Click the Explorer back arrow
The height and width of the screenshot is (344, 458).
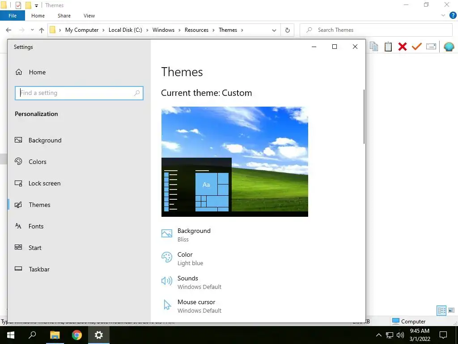tap(9, 30)
